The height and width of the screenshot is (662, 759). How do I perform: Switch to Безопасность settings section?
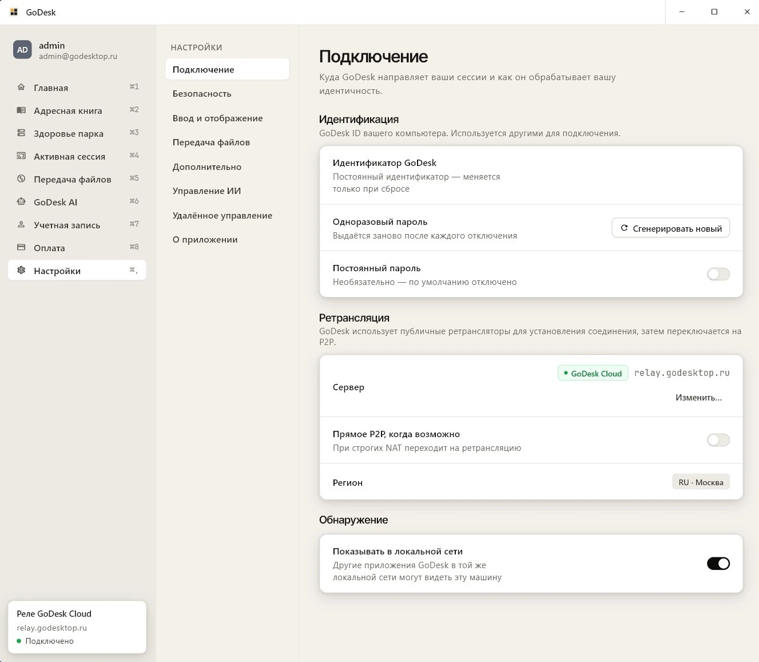(227, 94)
